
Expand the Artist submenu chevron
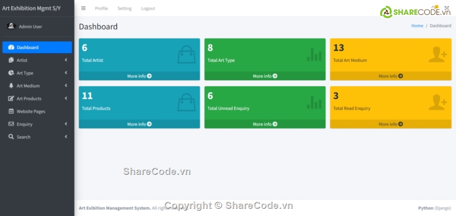tap(66, 60)
